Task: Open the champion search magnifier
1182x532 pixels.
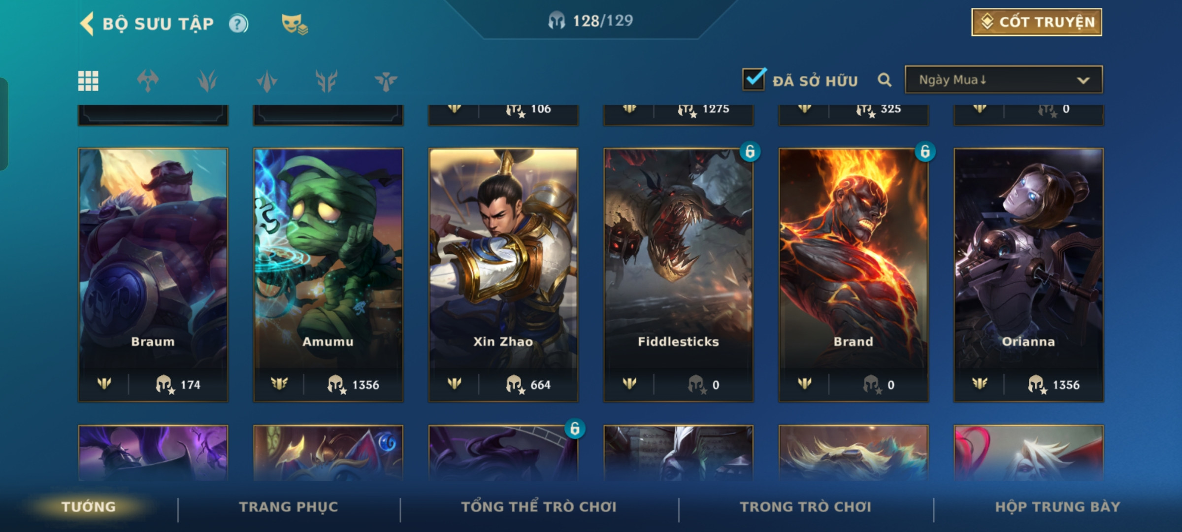Action: click(x=885, y=80)
